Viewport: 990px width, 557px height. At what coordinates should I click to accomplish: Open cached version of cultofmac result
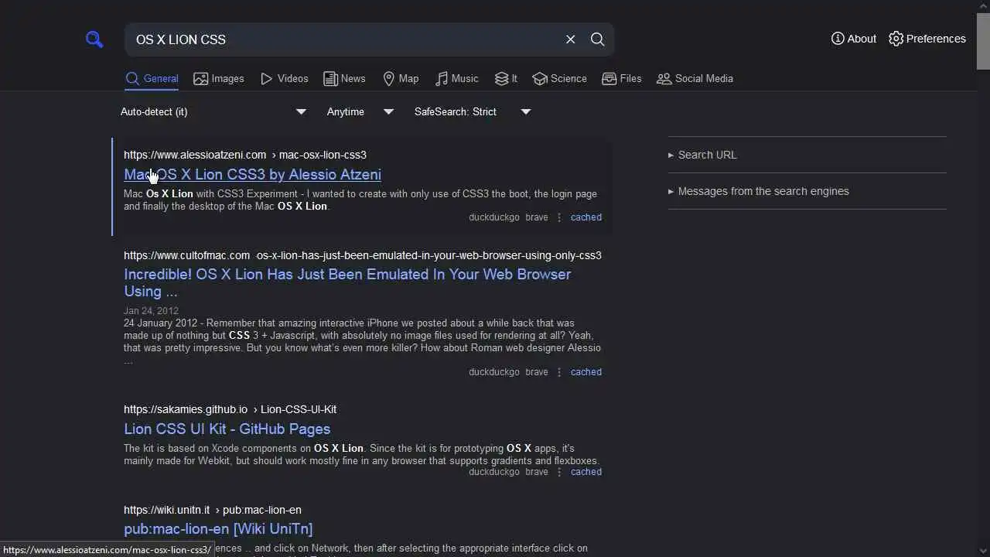(586, 372)
